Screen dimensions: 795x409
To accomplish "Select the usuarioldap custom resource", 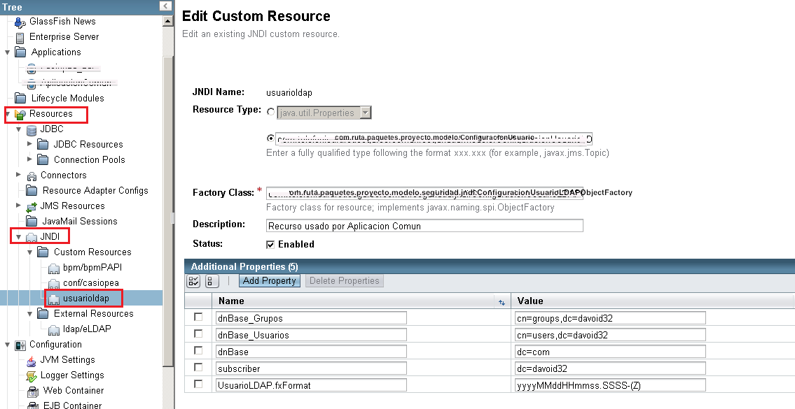I will point(85,299).
